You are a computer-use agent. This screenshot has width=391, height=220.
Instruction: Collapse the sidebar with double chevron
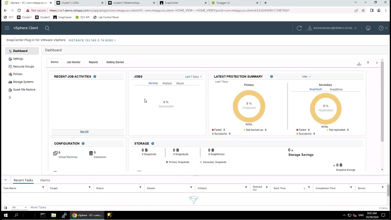click(10, 97)
